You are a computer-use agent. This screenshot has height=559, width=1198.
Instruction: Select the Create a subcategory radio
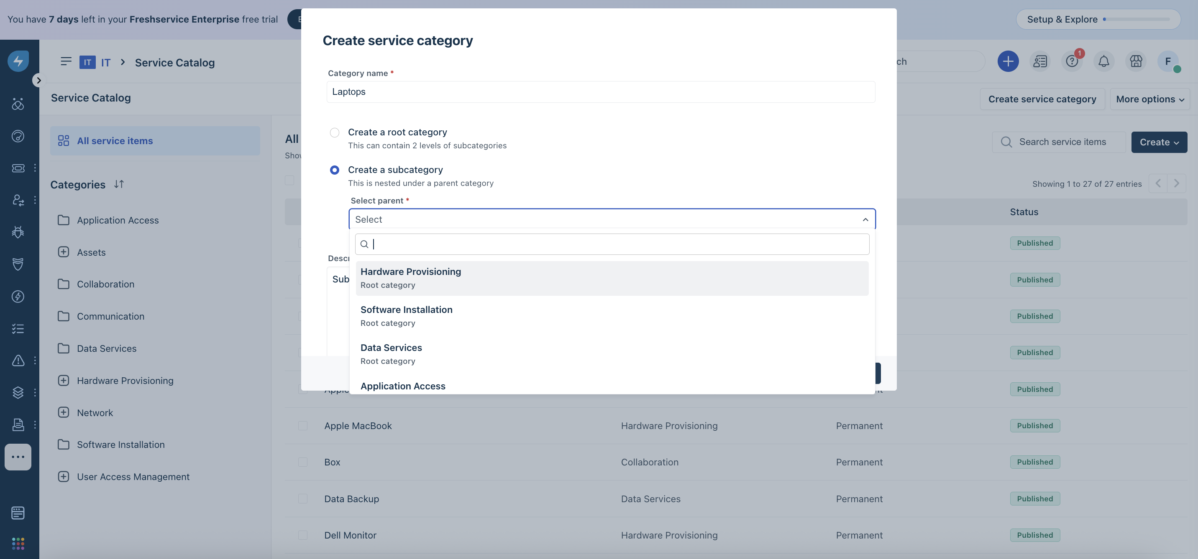[334, 170]
